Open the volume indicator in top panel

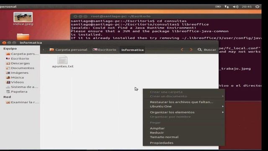pos(235,7)
